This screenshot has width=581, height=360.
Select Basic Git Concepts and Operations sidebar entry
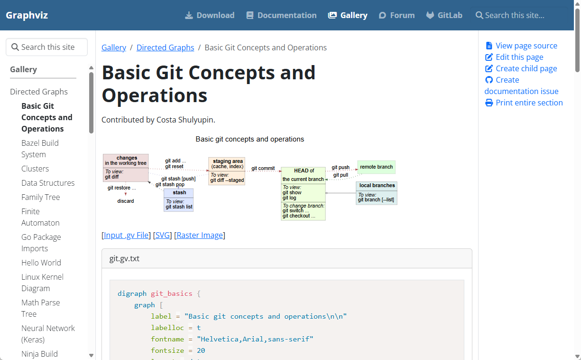click(47, 117)
